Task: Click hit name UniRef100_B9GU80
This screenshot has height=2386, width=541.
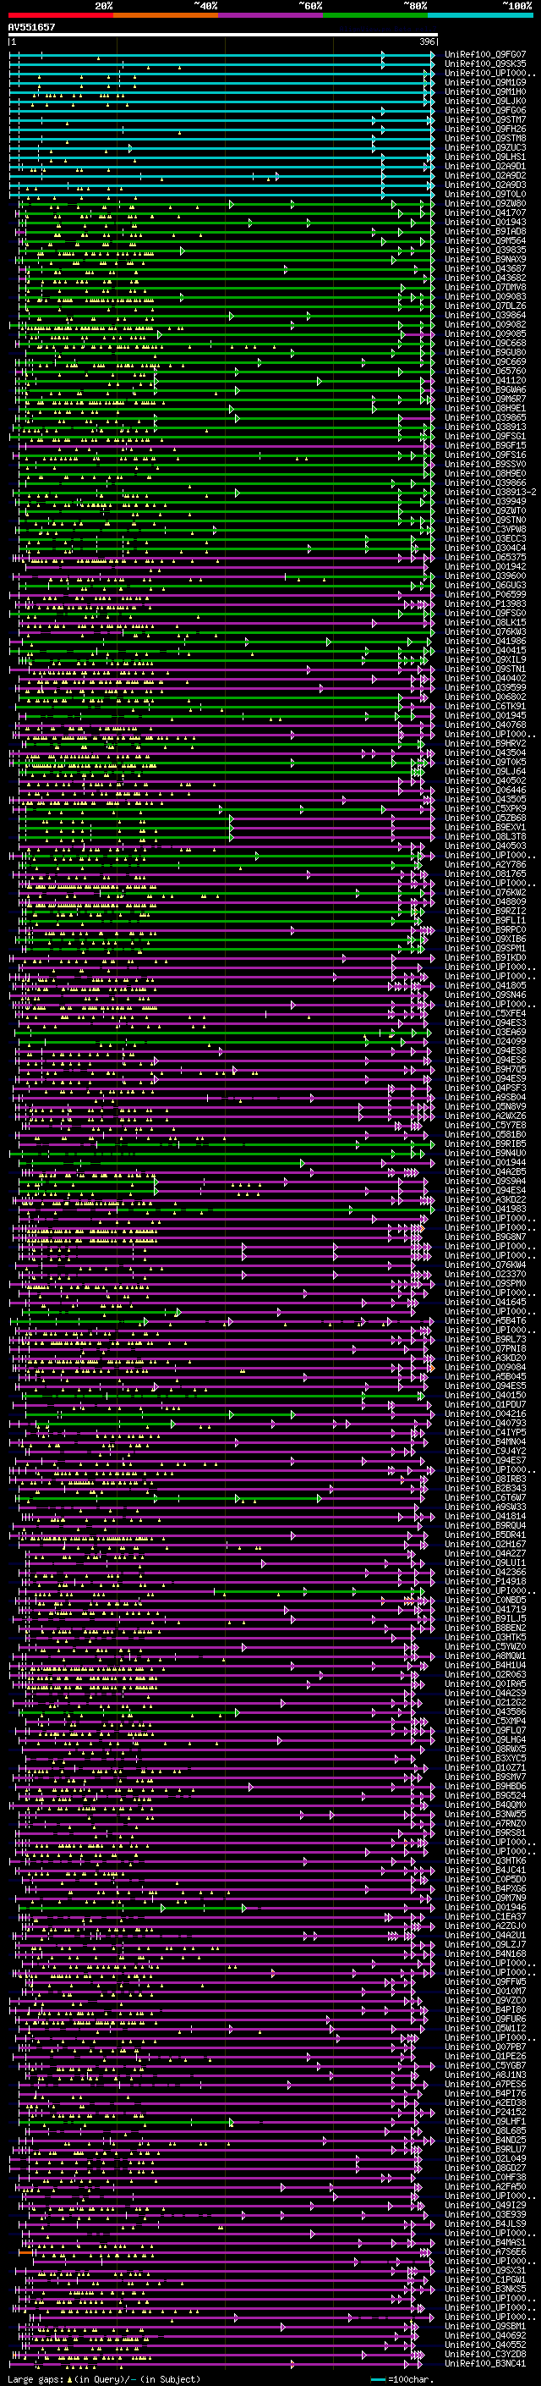Action: [484, 352]
